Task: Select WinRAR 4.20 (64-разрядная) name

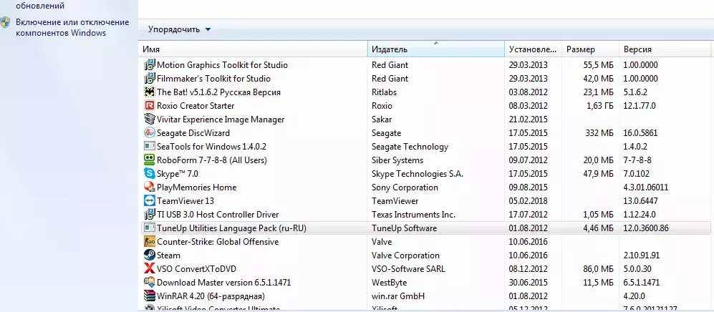Action: click(211, 296)
